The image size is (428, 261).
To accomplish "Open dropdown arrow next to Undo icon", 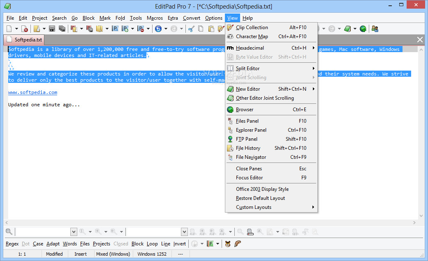I will coord(166,29).
